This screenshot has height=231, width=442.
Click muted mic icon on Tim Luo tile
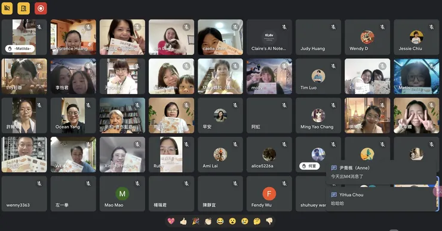333,66
